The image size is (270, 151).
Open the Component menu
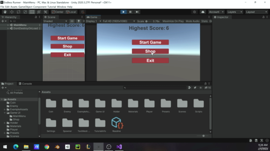click(x=40, y=7)
